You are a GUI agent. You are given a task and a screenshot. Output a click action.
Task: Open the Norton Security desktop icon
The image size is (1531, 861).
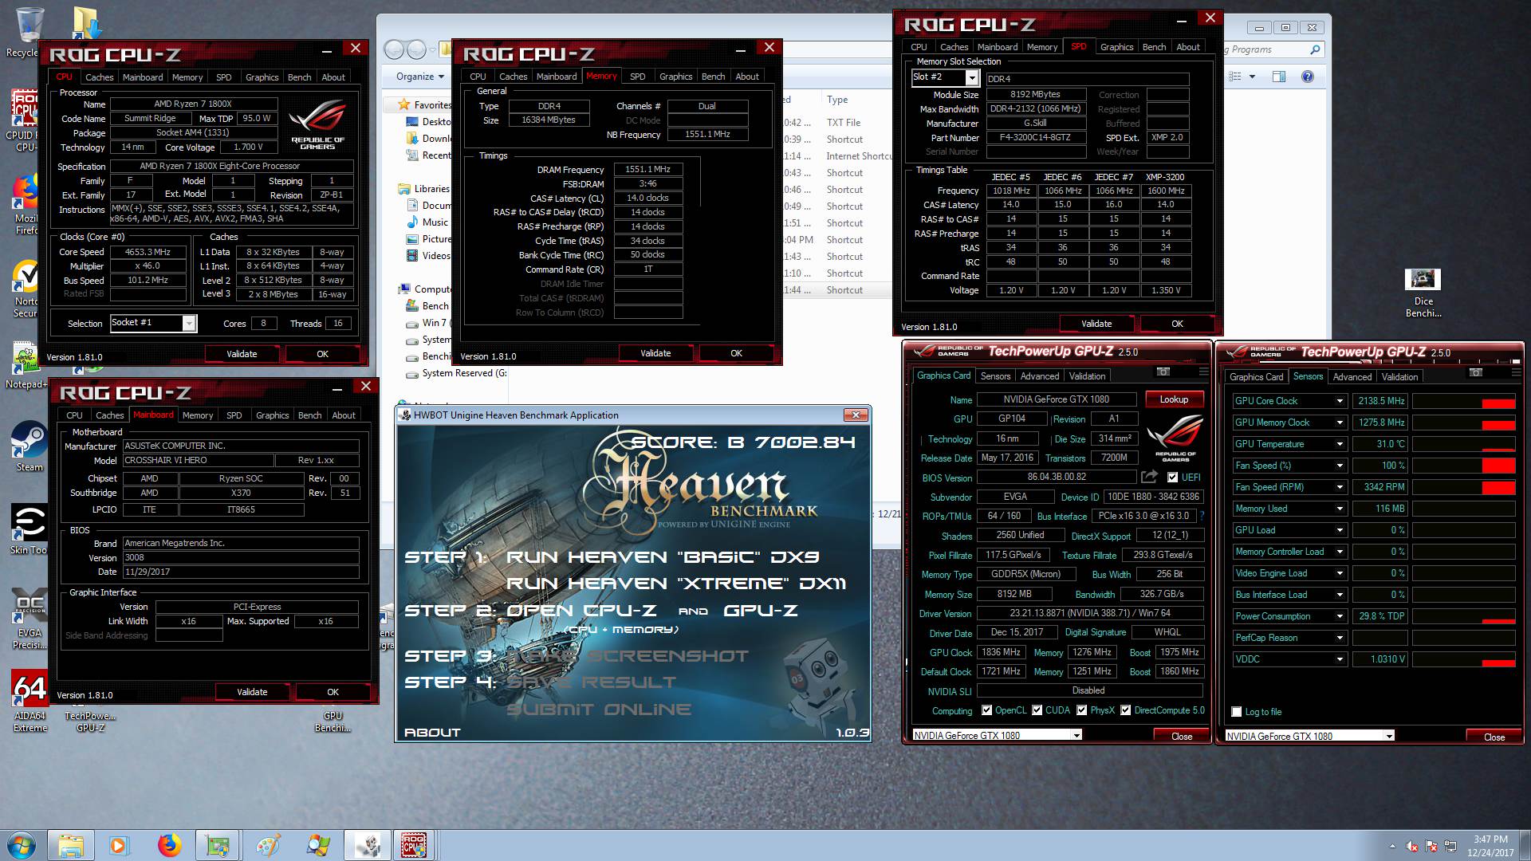(x=26, y=289)
